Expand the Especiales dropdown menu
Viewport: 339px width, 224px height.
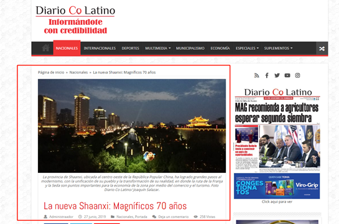point(247,48)
